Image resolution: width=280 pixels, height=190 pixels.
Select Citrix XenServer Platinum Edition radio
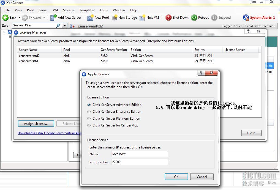[89, 119]
